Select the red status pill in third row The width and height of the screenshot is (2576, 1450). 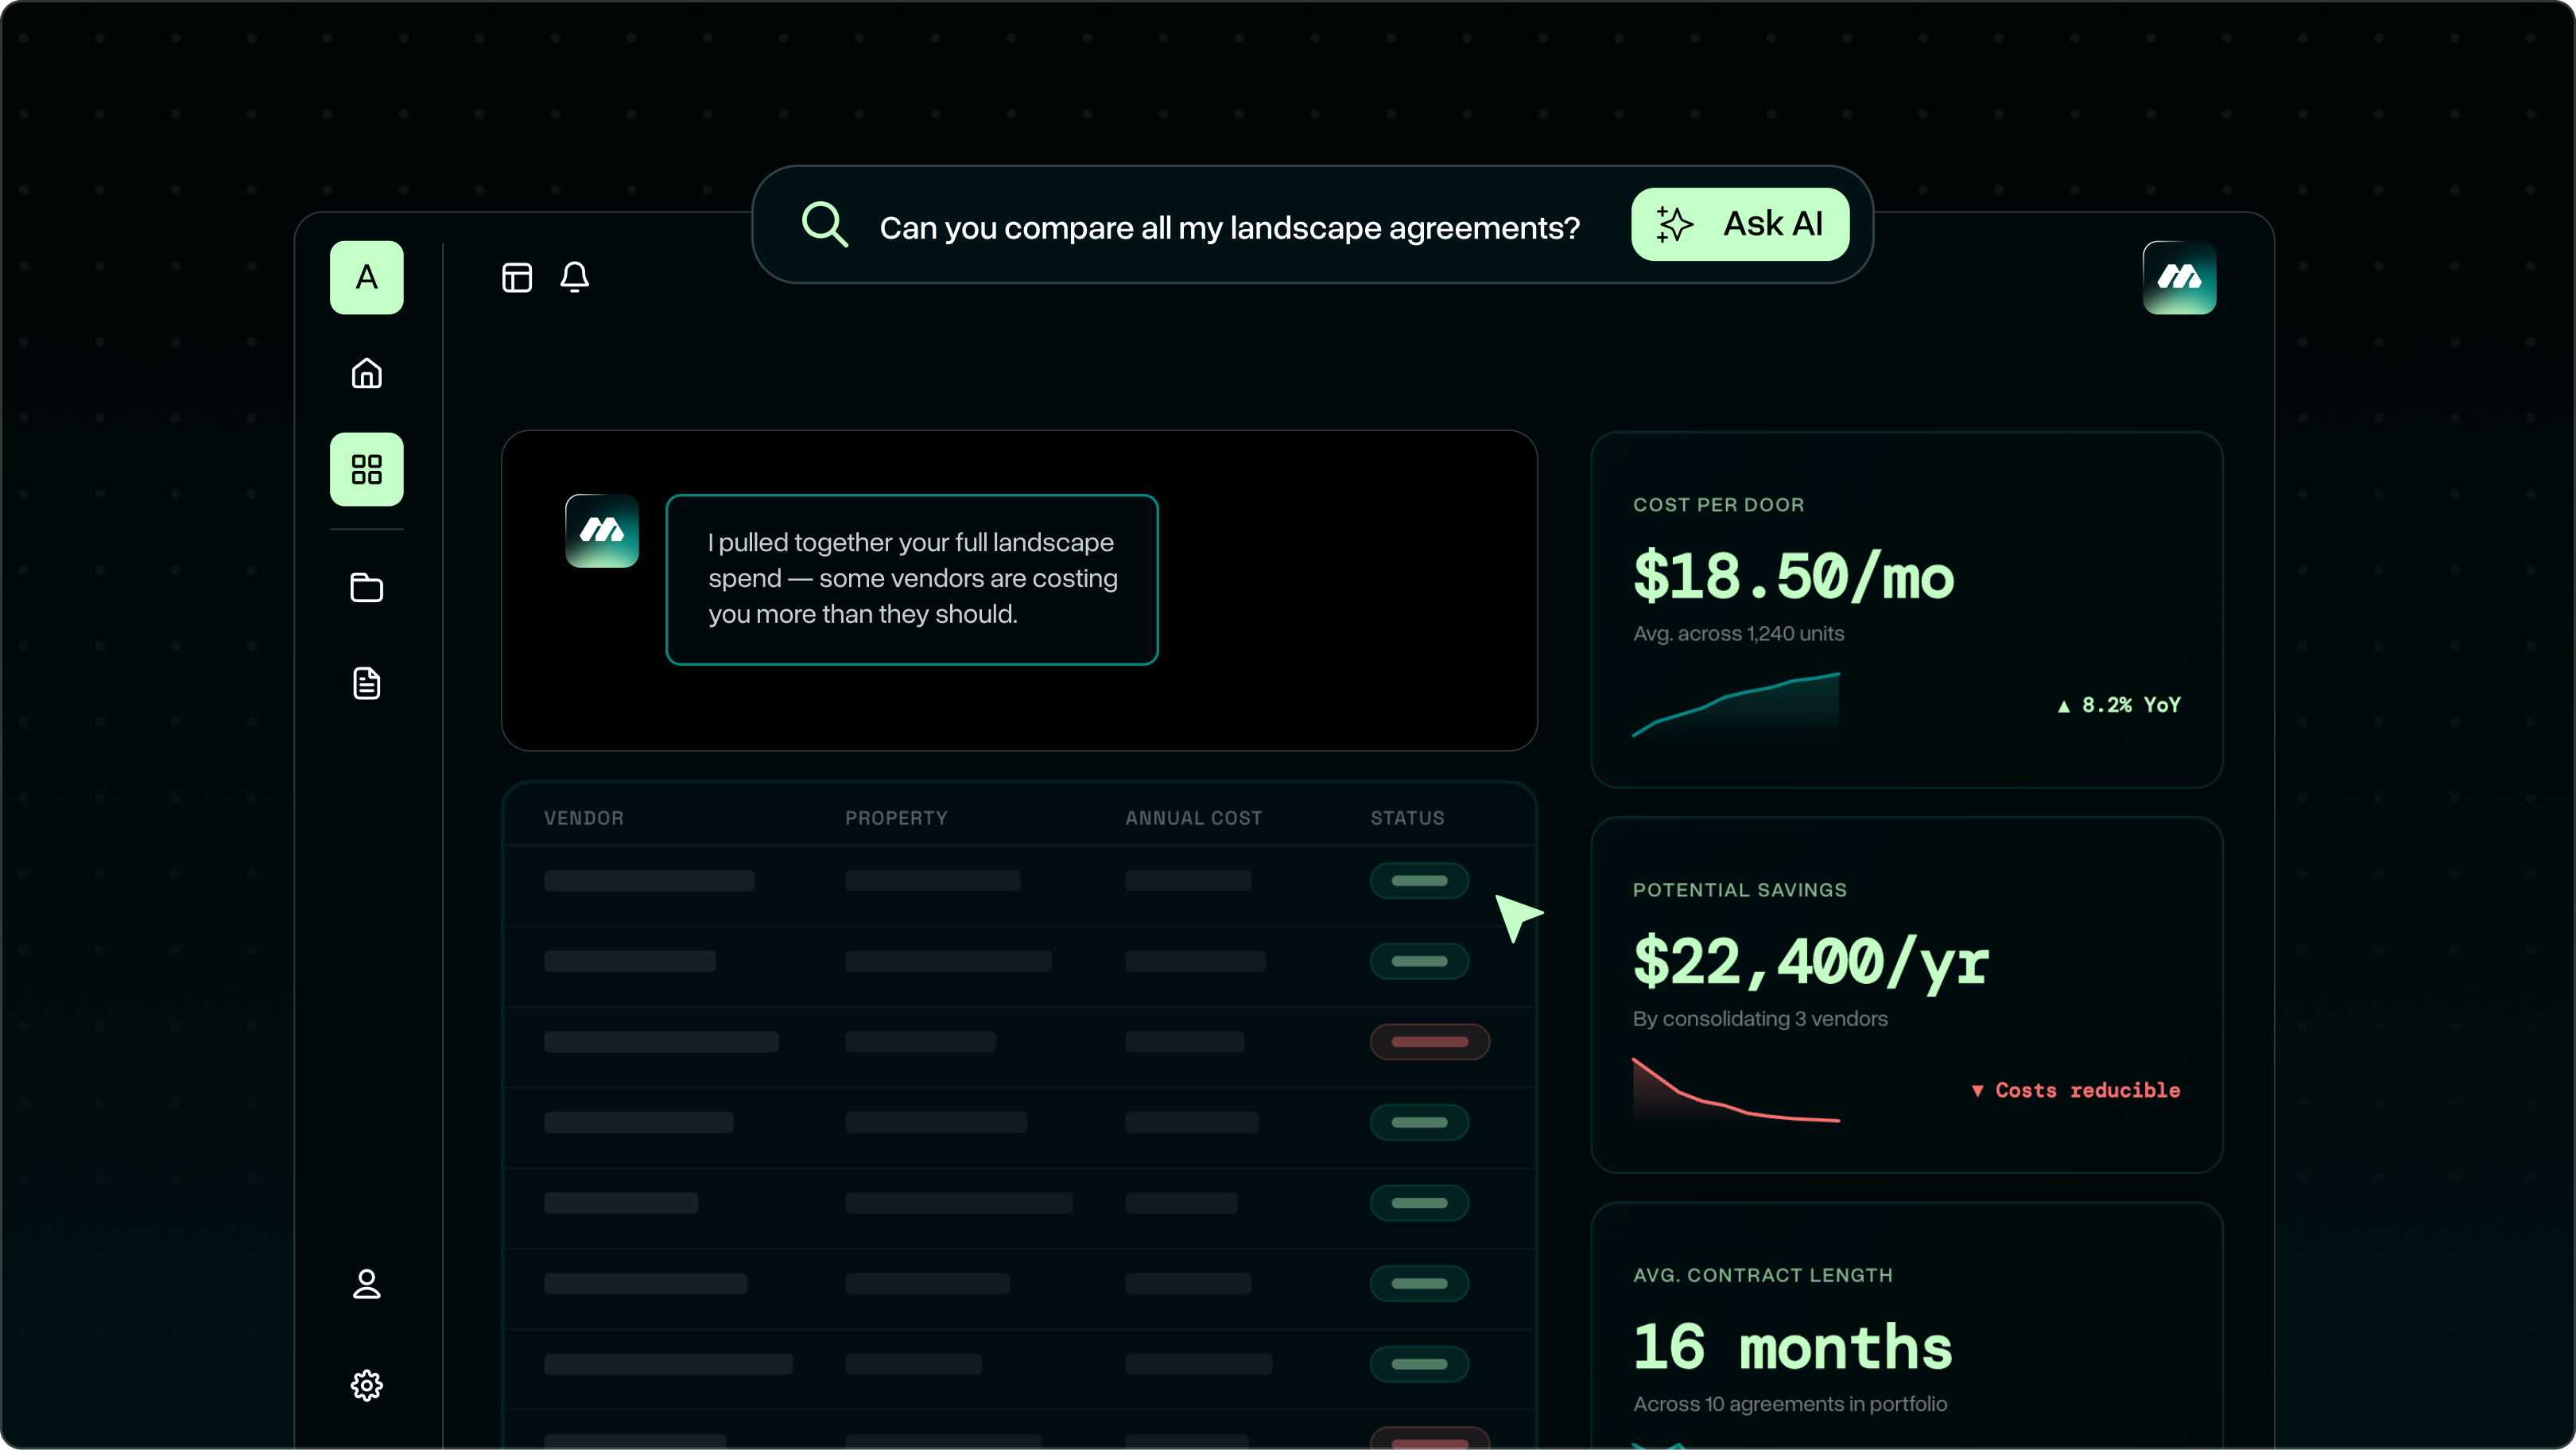click(x=1429, y=1042)
